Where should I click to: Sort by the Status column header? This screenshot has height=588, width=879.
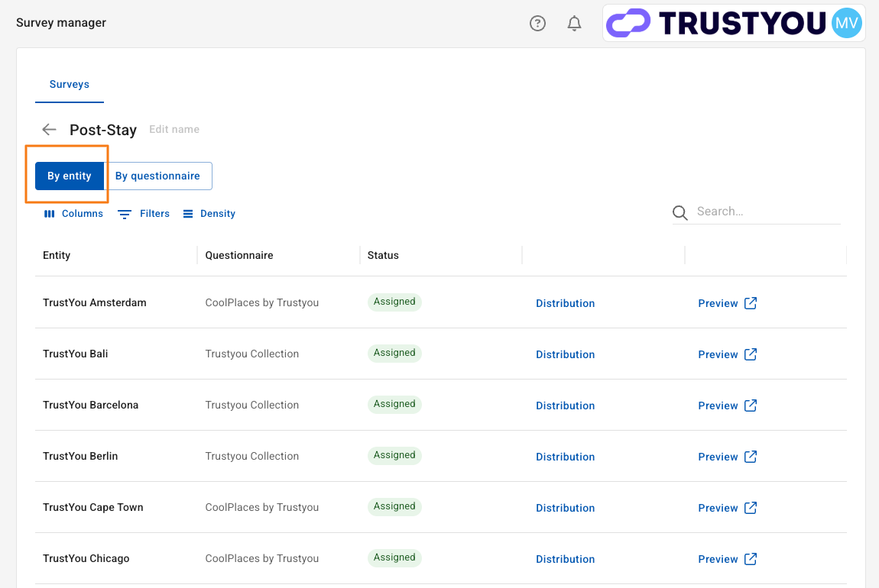(383, 255)
